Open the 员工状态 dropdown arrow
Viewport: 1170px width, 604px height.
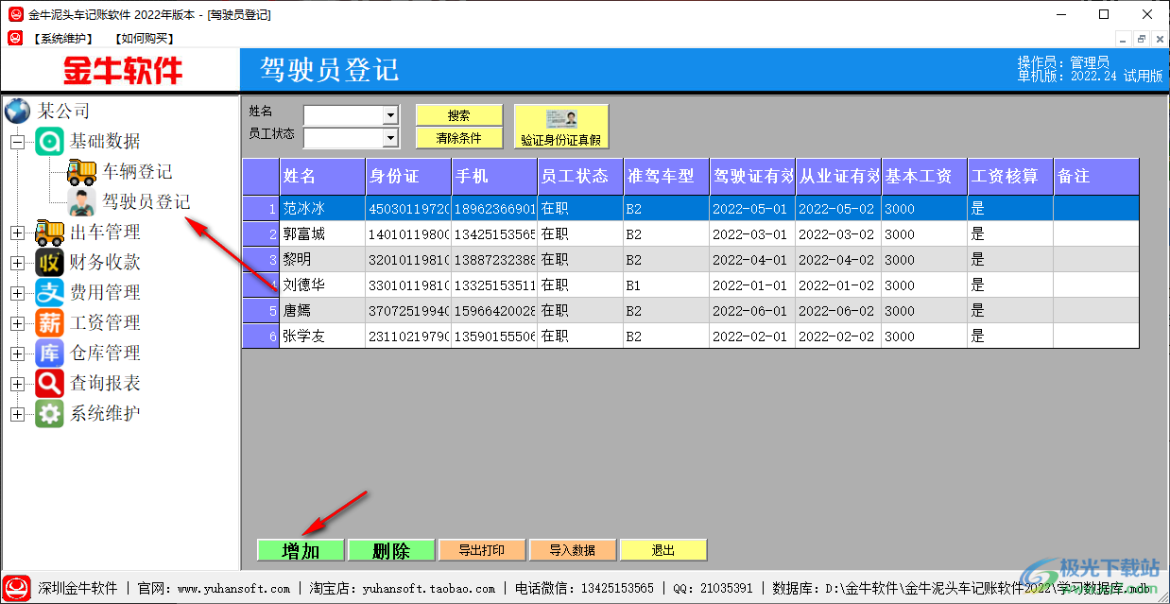coord(390,138)
